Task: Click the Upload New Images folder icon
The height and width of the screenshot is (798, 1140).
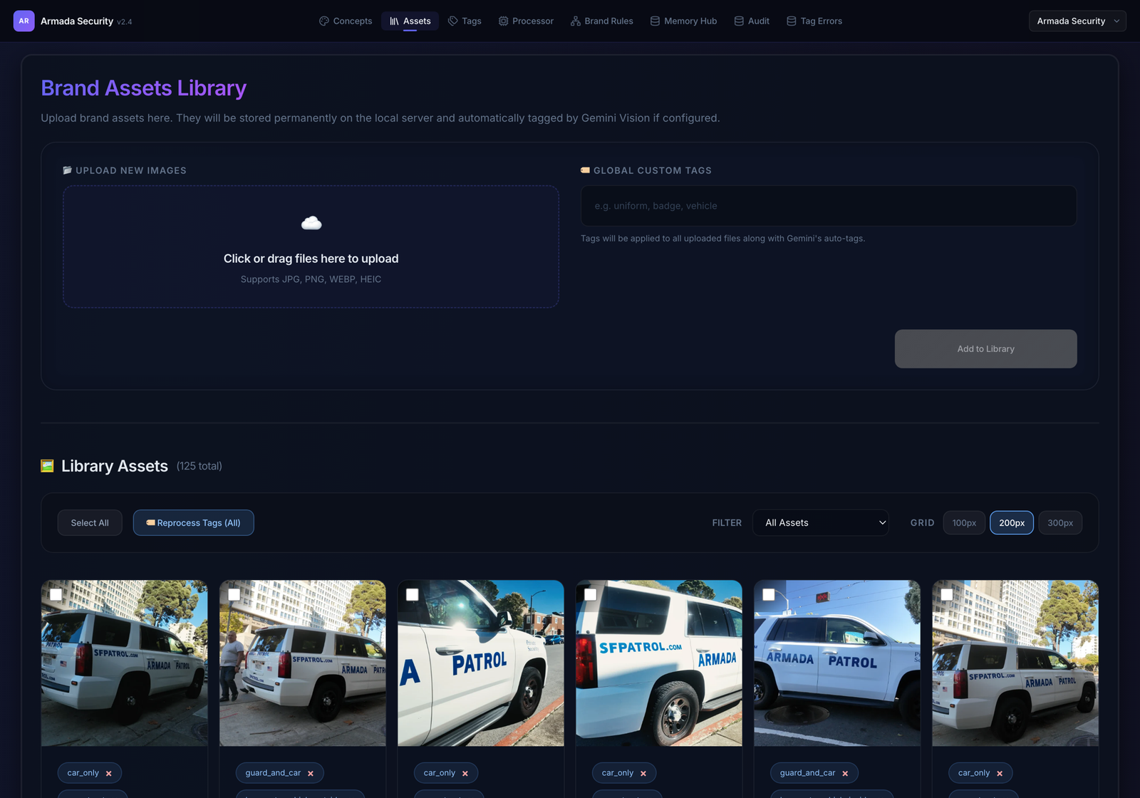Action: [68, 170]
